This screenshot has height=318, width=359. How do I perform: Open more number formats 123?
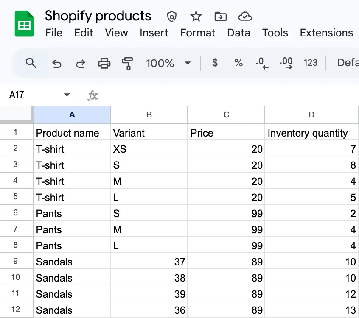coord(311,63)
